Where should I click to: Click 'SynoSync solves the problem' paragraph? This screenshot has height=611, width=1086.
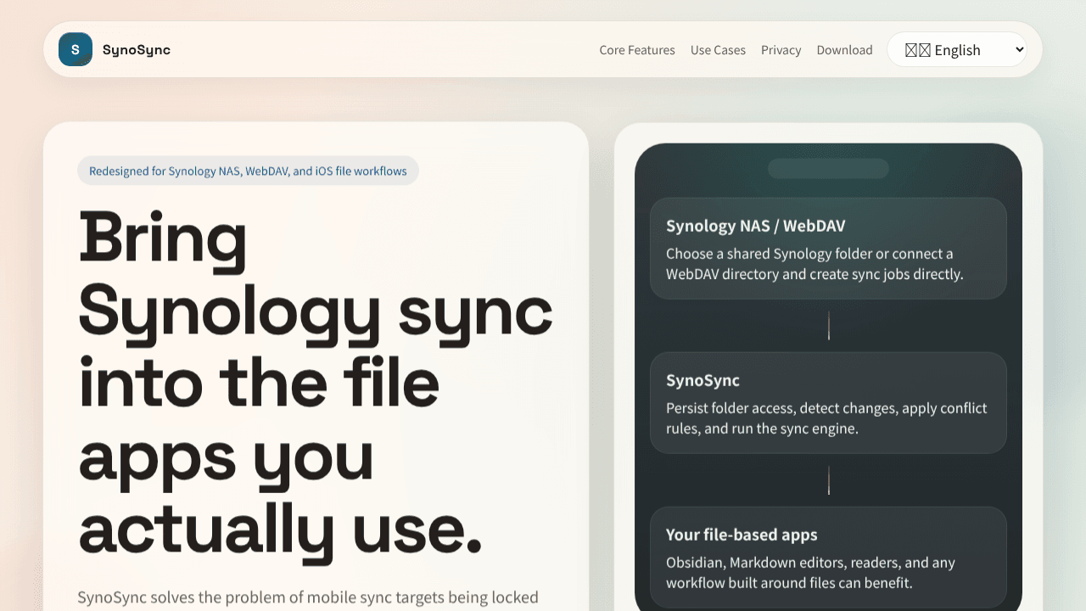[308, 597]
